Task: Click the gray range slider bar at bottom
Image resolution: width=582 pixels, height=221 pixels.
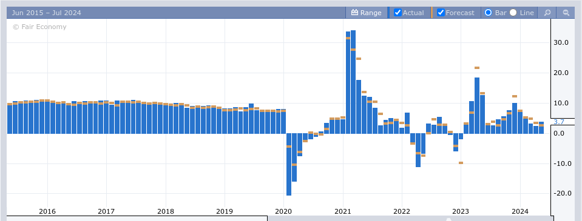Action: tap(410, 219)
